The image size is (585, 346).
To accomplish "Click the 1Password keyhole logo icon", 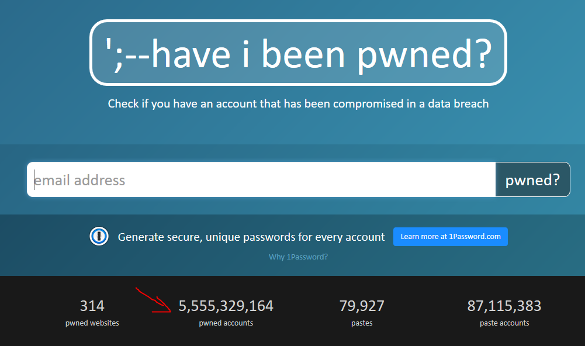I will point(99,236).
